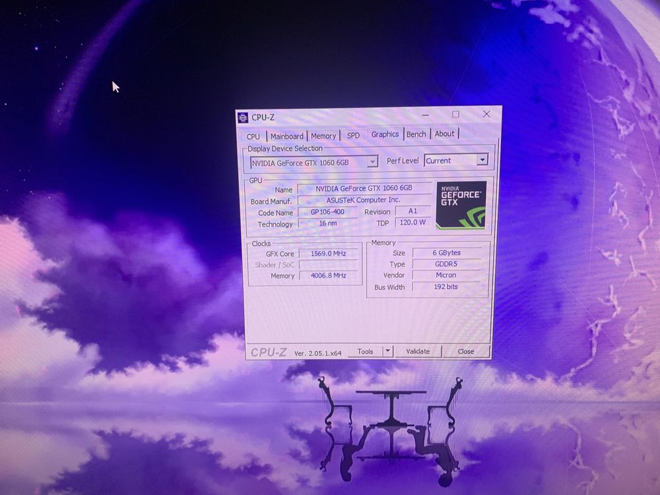Click the 120.0 W TDP value
660x495 pixels.
tap(413, 222)
